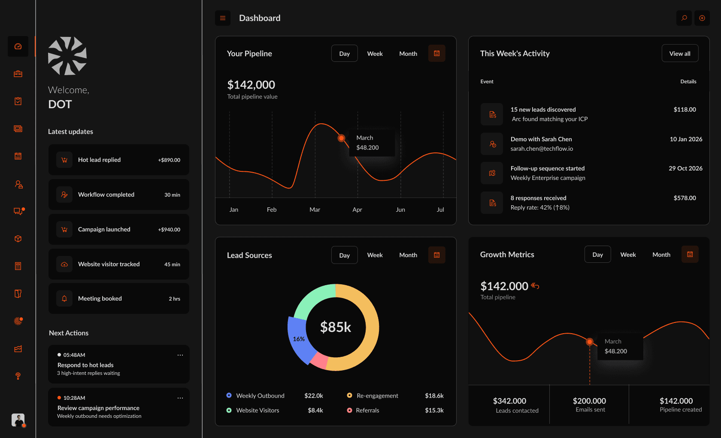Click the circled plus add icon top right

pos(702,18)
